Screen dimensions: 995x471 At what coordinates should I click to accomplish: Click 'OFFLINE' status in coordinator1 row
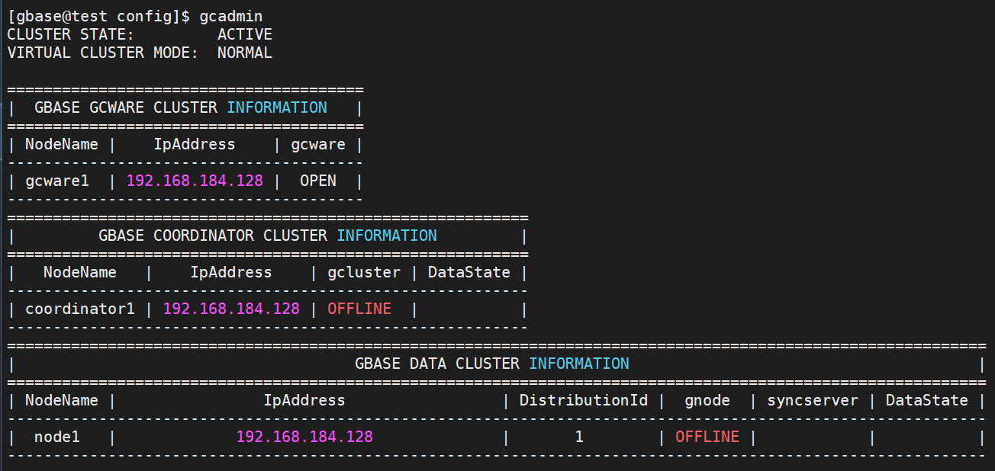tap(359, 309)
